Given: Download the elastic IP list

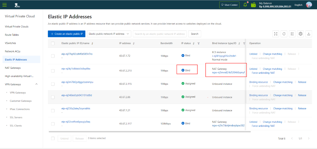Looking at the screenshot, I should coord(309,34).
